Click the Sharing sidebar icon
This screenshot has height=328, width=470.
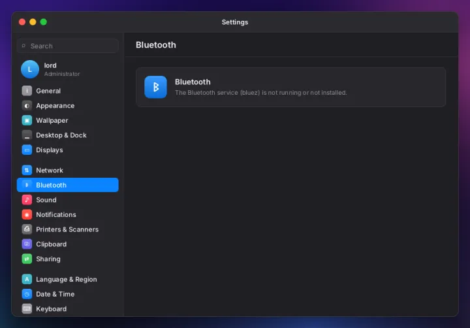[27, 259]
